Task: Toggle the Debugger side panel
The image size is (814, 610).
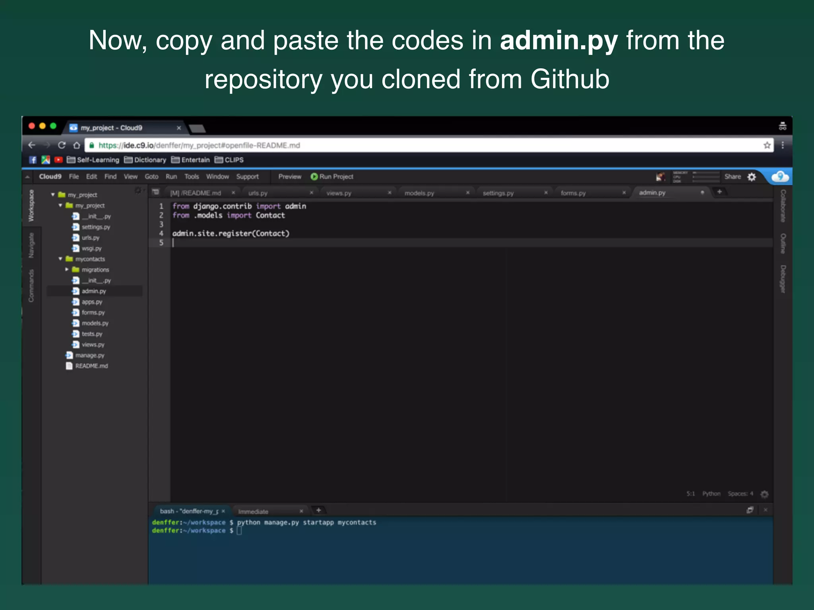Action: click(783, 279)
